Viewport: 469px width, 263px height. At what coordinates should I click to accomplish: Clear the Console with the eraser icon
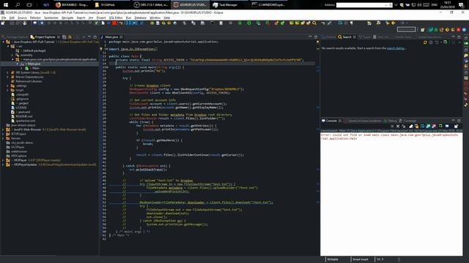pyautogui.click(x=411, y=126)
